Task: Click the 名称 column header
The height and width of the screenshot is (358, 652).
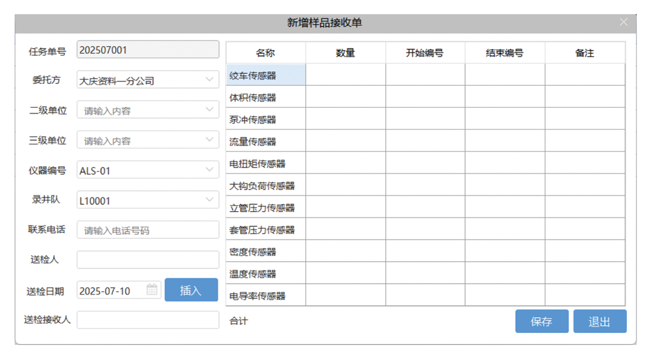Action: coord(265,53)
